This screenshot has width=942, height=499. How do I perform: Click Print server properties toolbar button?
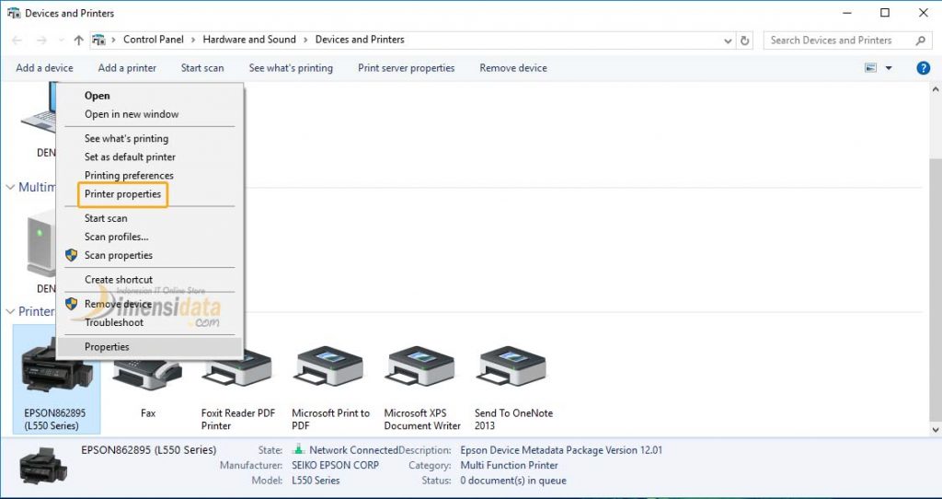point(406,68)
